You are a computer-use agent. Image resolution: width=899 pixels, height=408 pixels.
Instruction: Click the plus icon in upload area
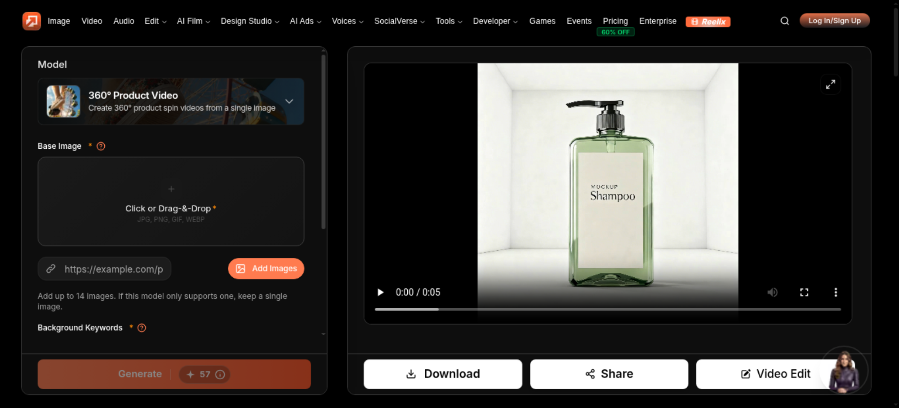point(171,189)
